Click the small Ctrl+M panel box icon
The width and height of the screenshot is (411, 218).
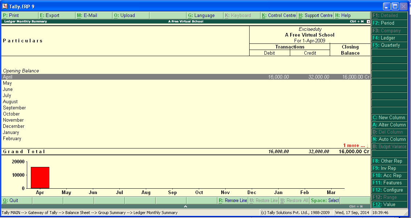point(368,21)
